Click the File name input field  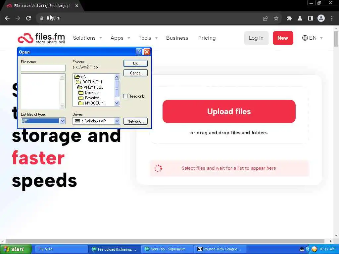click(x=43, y=68)
